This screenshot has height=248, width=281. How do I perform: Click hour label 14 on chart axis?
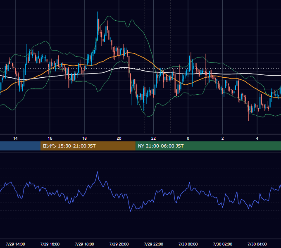(x=15, y=138)
